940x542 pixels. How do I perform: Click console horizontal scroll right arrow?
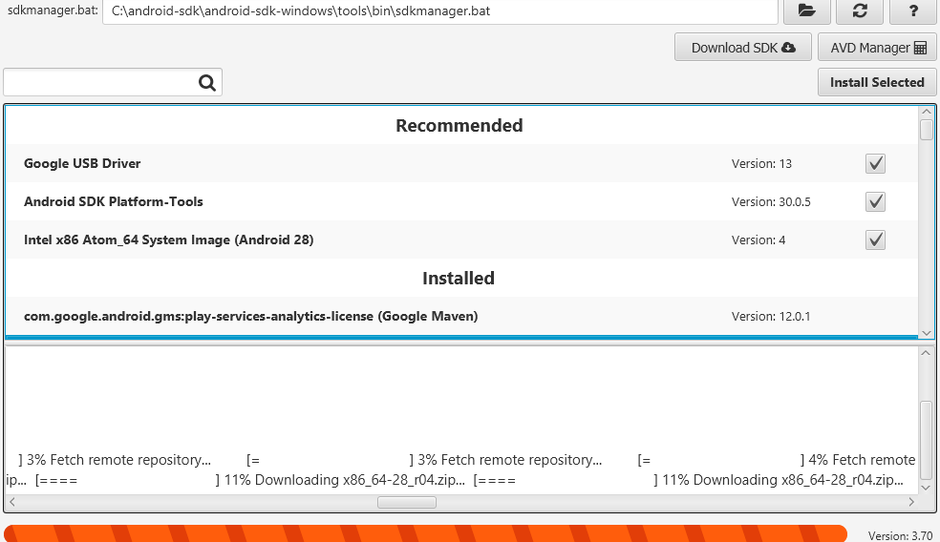pos(911,502)
